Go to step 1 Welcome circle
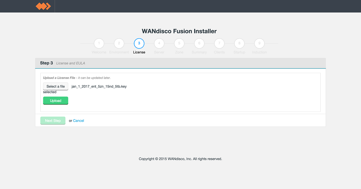Viewport: 361px width, 189px height. (99, 43)
